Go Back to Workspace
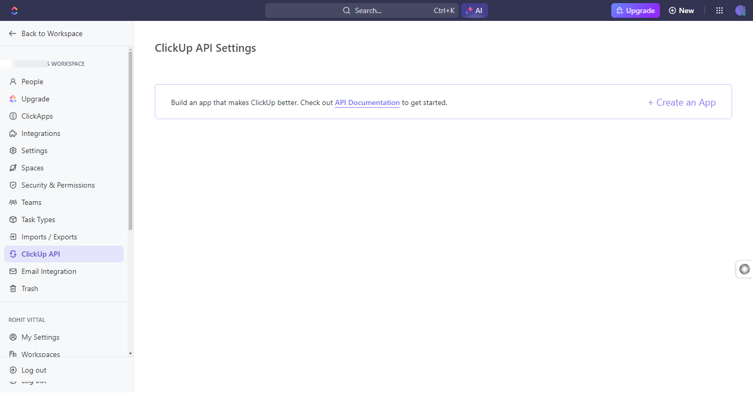The height and width of the screenshot is (393, 753). pyautogui.click(x=46, y=33)
